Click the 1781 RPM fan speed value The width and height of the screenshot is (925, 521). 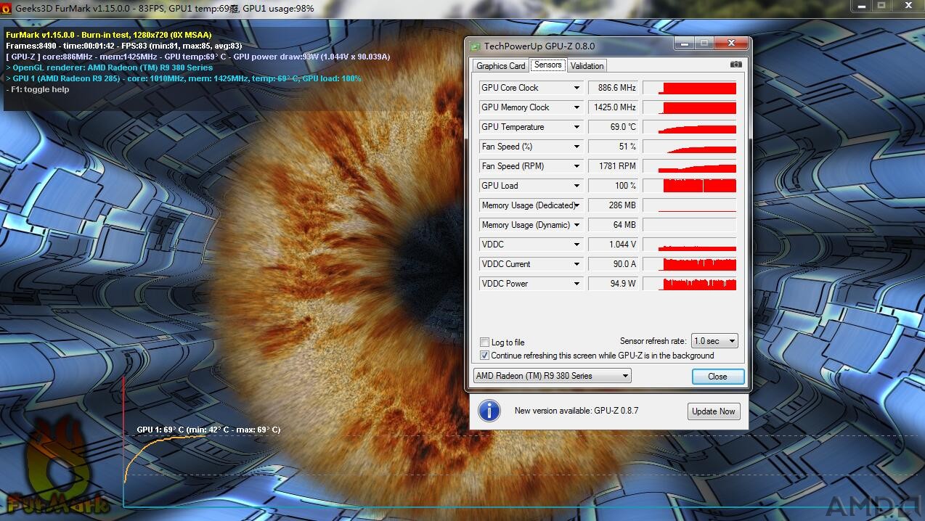[x=614, y=166]
